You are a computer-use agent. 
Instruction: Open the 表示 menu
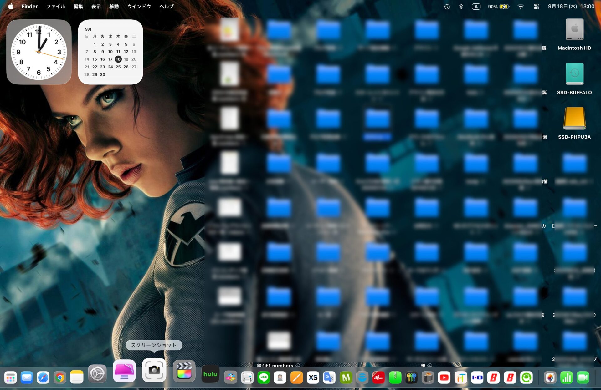click(x=96, y=6)
